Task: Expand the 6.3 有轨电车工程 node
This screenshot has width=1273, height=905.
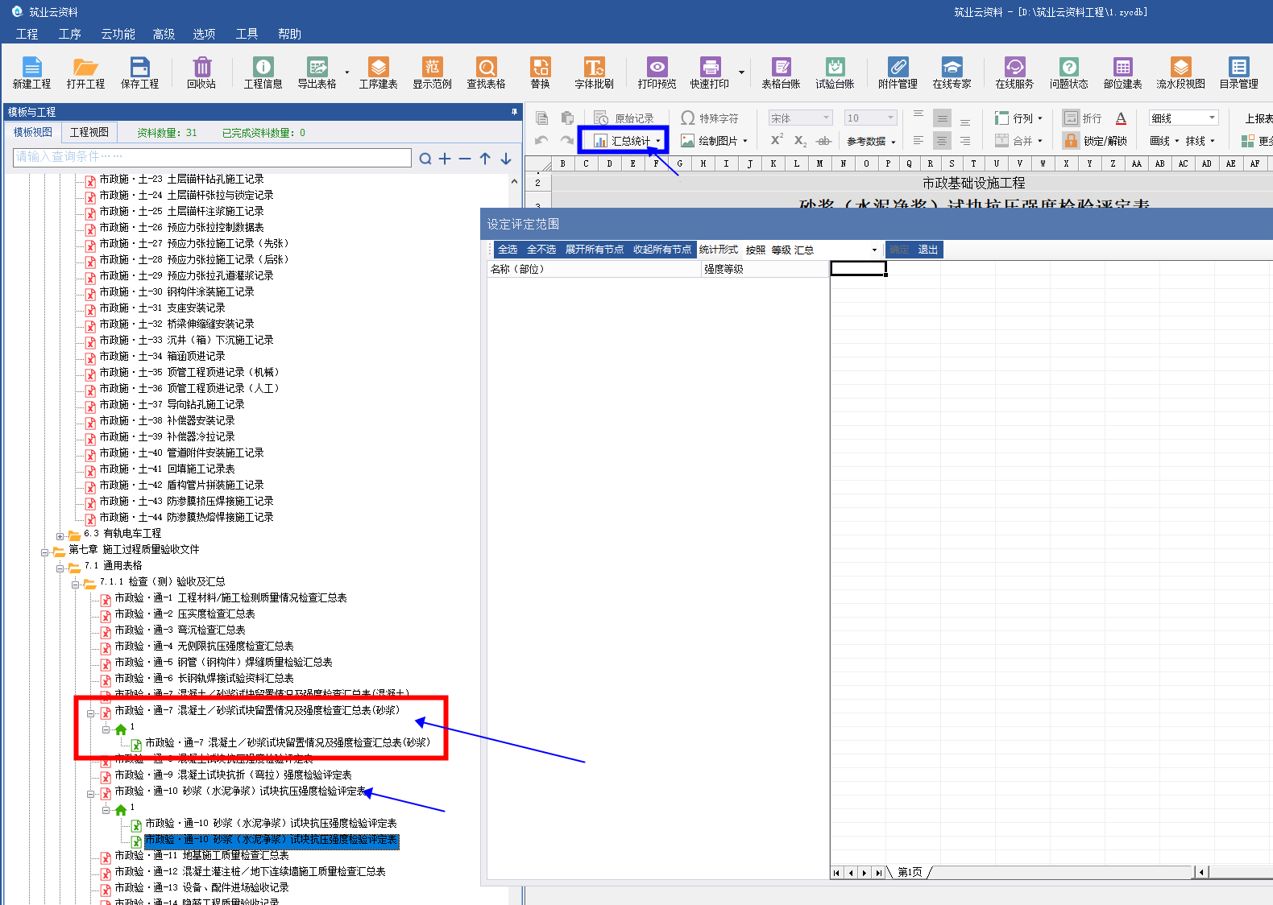Action: (x=60, y=535)
